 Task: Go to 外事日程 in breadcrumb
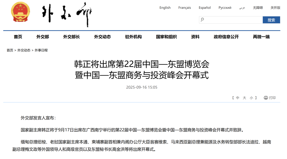(x=41, y=50)
